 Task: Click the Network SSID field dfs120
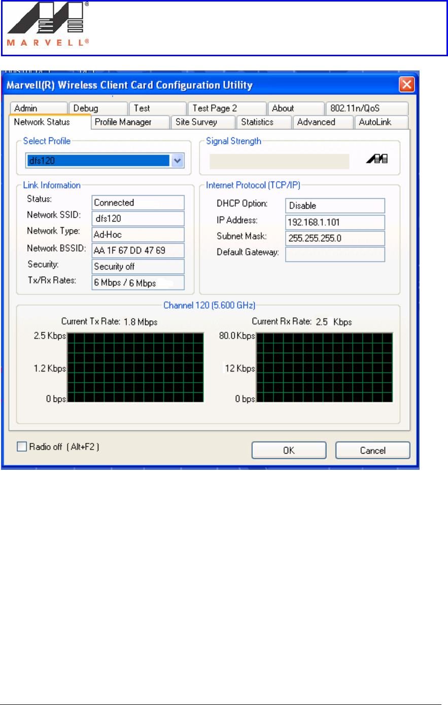[138, 219]
